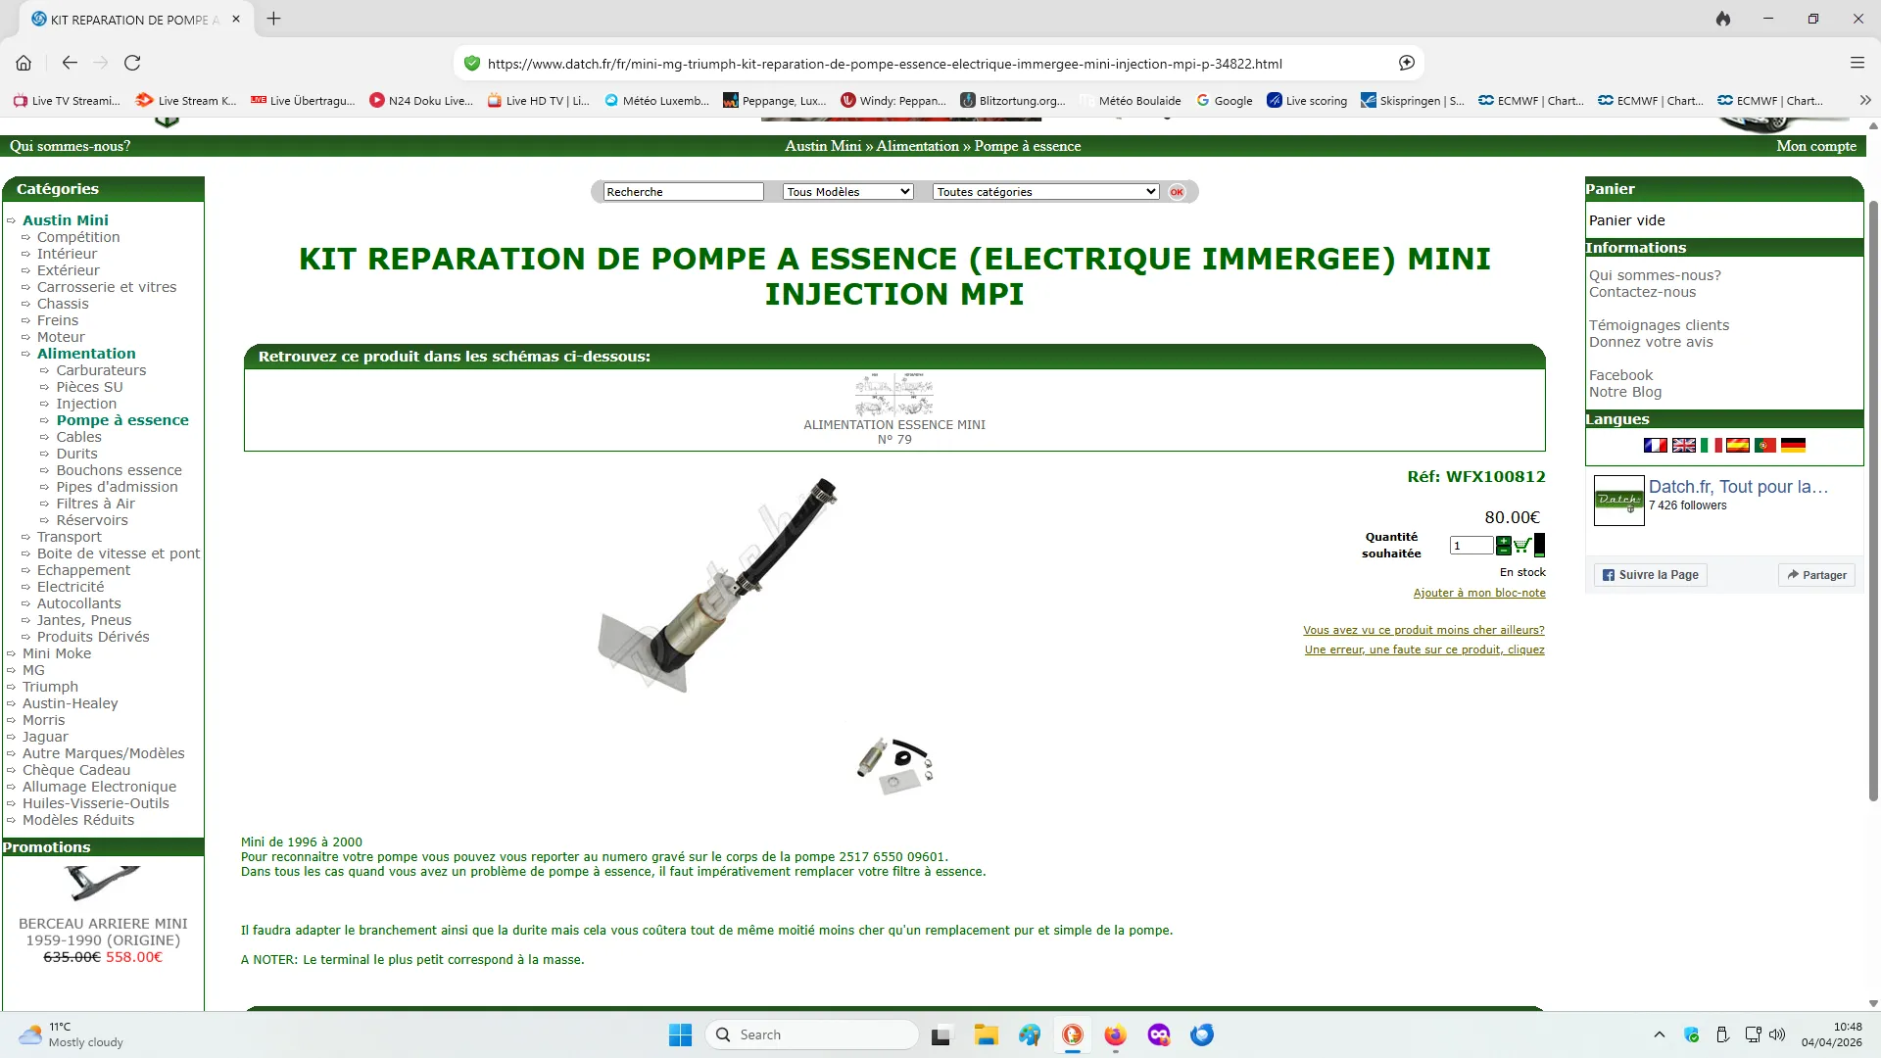Viewport: 1881px width, 1058px height.
Task: Open File Explorer from the taskbar
Action: (986, 1034)
